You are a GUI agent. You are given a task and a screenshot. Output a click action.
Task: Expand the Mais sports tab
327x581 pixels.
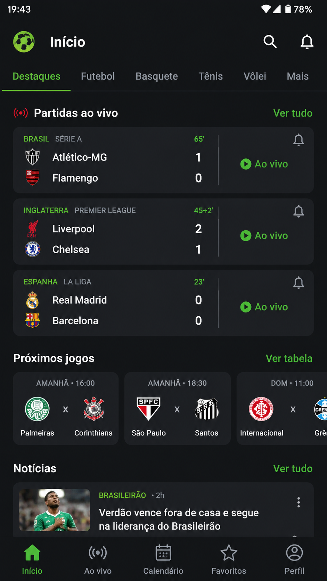[x=297, y=76]
